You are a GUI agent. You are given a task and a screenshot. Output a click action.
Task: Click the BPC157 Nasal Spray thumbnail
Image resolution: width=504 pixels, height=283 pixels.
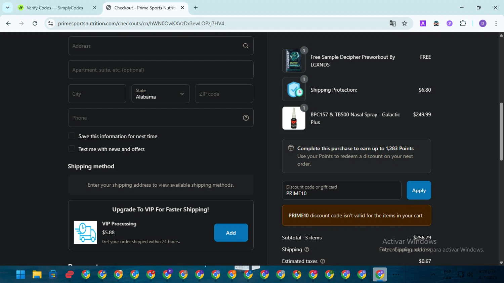pos(294,118)
